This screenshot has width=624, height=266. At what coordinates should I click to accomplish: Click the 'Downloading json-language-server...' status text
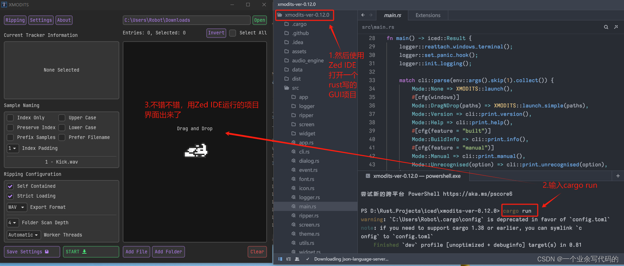tap(351, 259)
